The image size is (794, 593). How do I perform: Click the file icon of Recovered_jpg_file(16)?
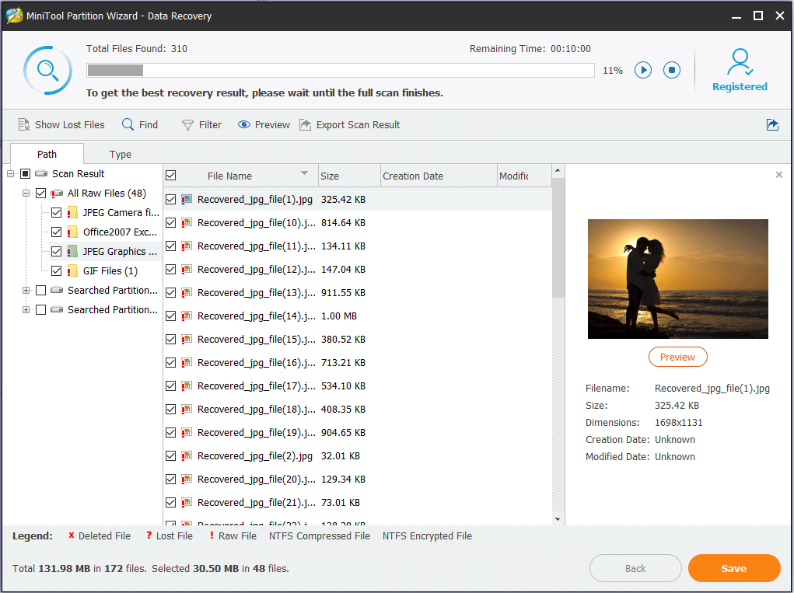tap(187, 362)
